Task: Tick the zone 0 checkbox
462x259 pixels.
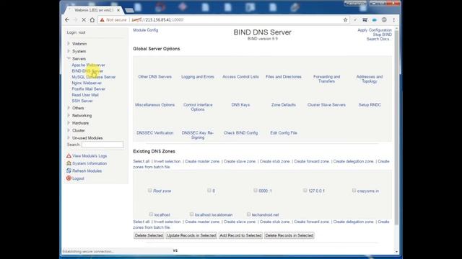Action: (x=209, y=190)
